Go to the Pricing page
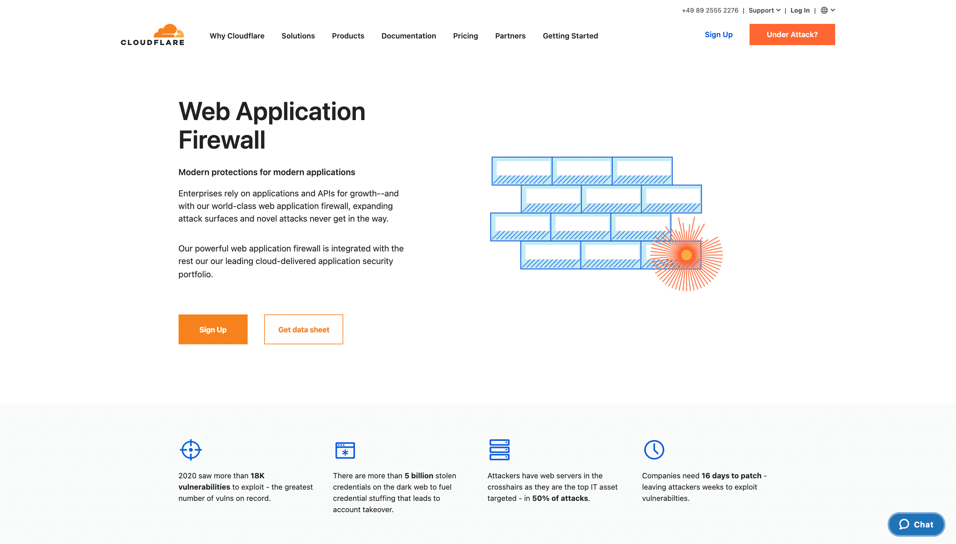Screen dimensions: 956x544 pos(465,36)
